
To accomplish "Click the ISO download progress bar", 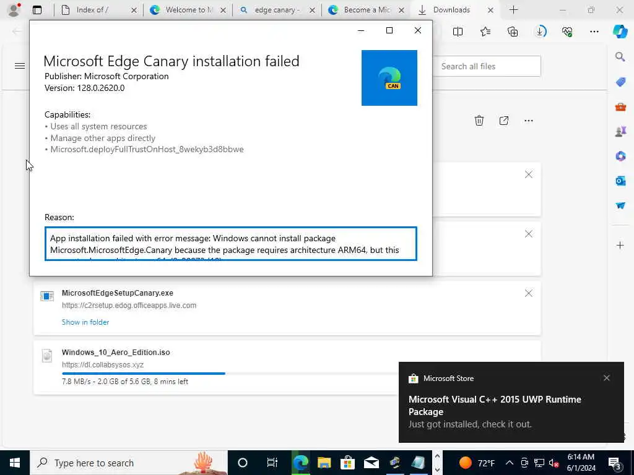I will click(230, 374).
